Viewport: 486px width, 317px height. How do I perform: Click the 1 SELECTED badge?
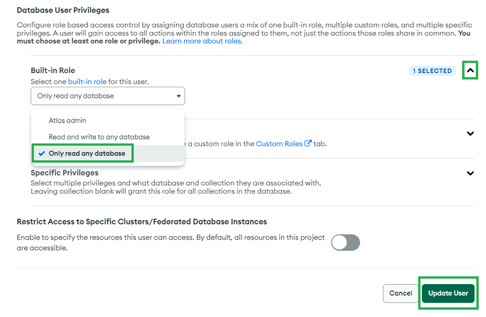tap(433, 71)
